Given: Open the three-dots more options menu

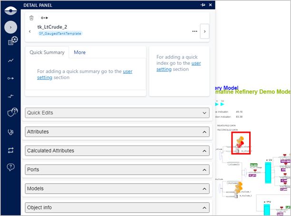Looking at the screenshot, I should point(194,31).
